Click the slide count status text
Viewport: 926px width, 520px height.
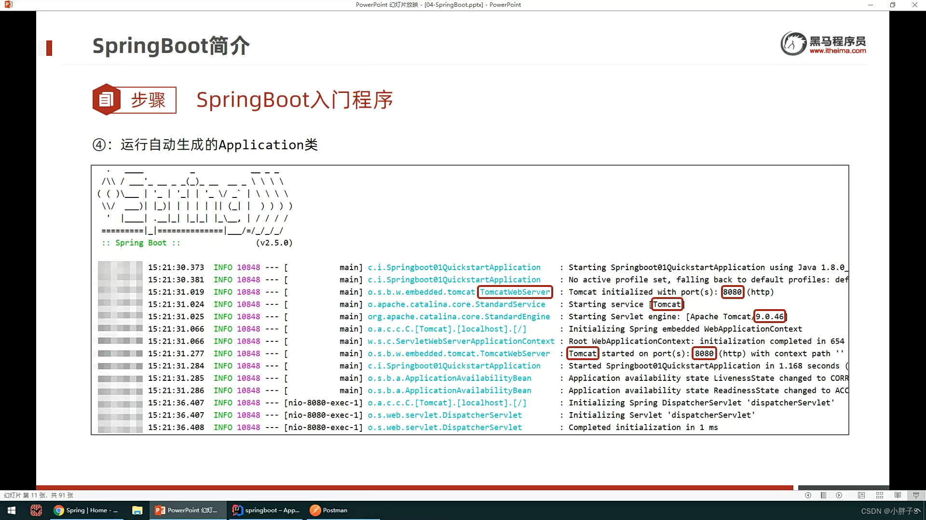(39, 495)
